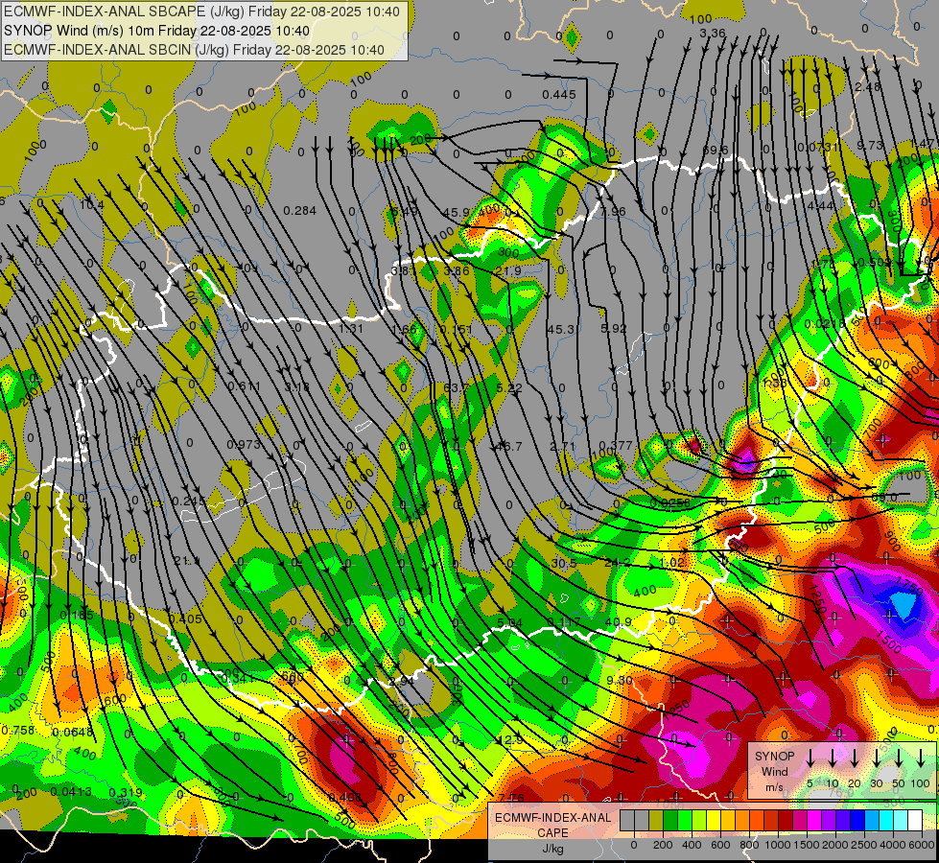Click the map value 5.04
The image size is (939, 863).
tap(509, 623)
